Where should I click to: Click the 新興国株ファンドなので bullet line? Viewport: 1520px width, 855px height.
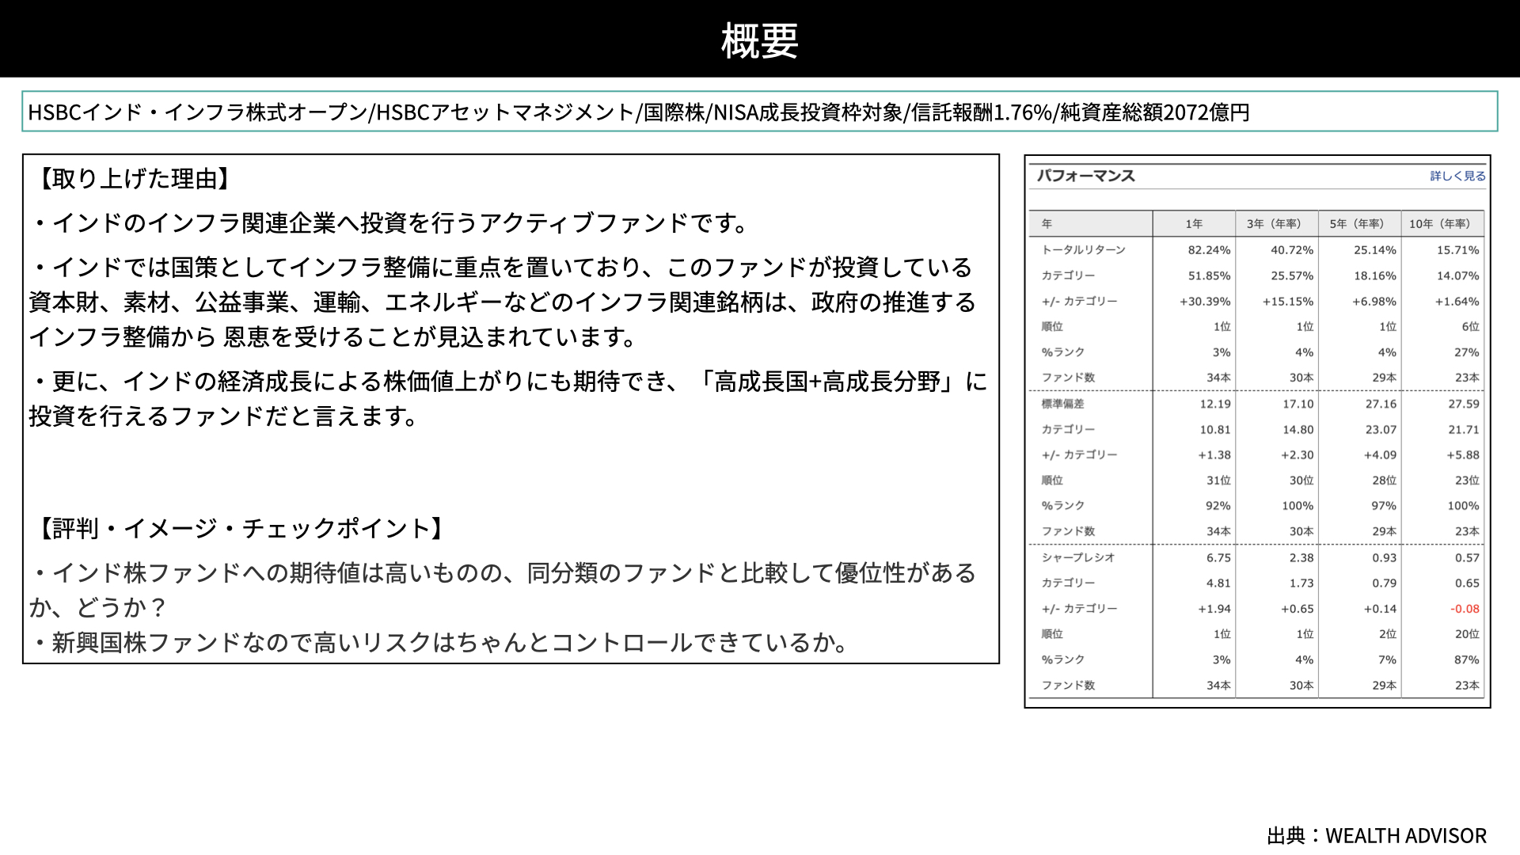click(440, 642)
